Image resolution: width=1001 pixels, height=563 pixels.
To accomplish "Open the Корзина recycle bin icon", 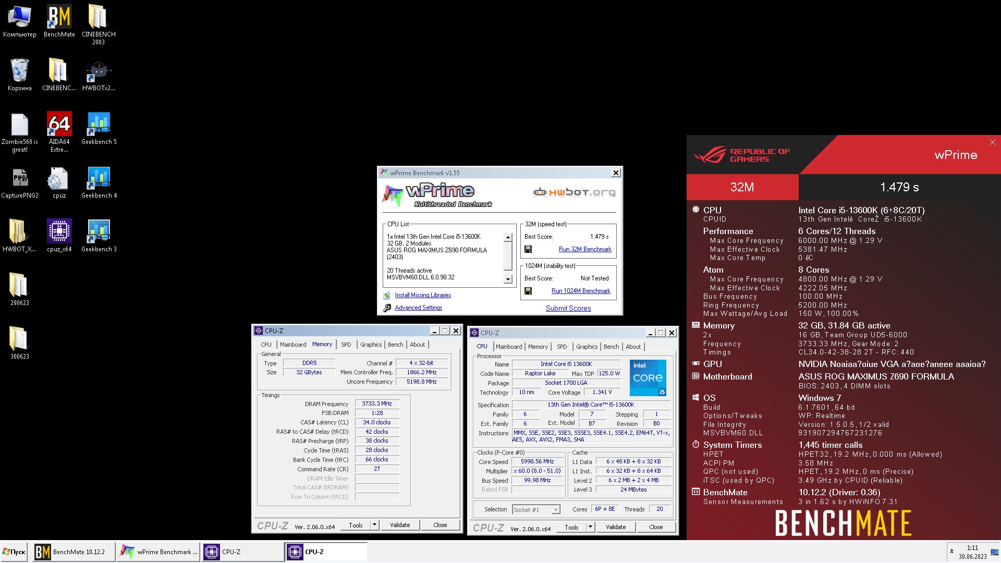I will pos(20,75).
